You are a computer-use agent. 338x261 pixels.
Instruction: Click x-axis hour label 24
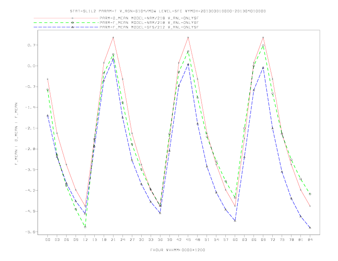122,240
